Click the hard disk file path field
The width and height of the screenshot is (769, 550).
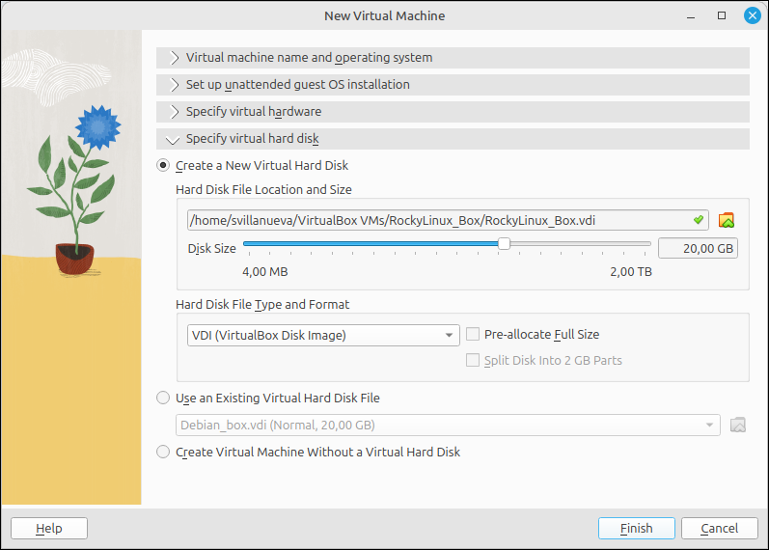448,220
